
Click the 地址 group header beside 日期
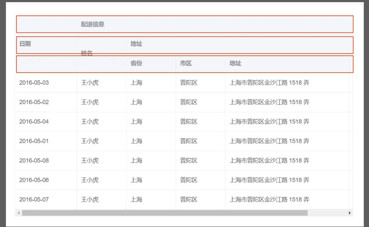(x=136, y=44)
